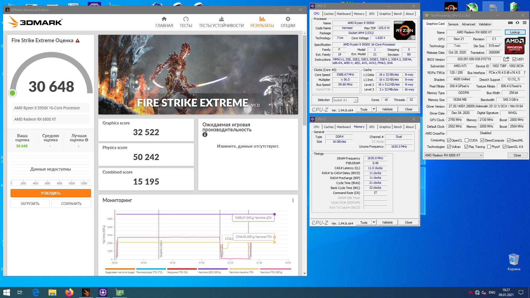Click the info icon beside Лучшая оценка
530x298 pixels.
click(x=86, y=140)
